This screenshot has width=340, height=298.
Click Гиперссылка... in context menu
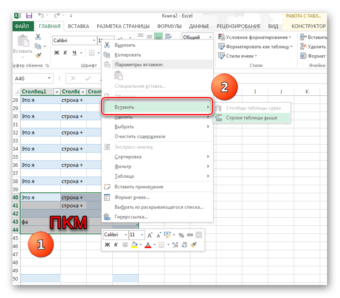tap(158, 217)
